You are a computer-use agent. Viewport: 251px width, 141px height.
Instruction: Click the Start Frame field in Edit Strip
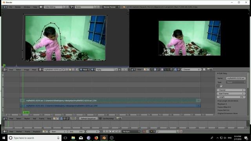231,94
